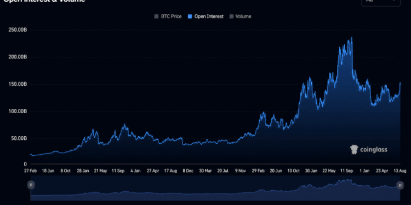Click the 30 Jan date label

coord(311,171)
